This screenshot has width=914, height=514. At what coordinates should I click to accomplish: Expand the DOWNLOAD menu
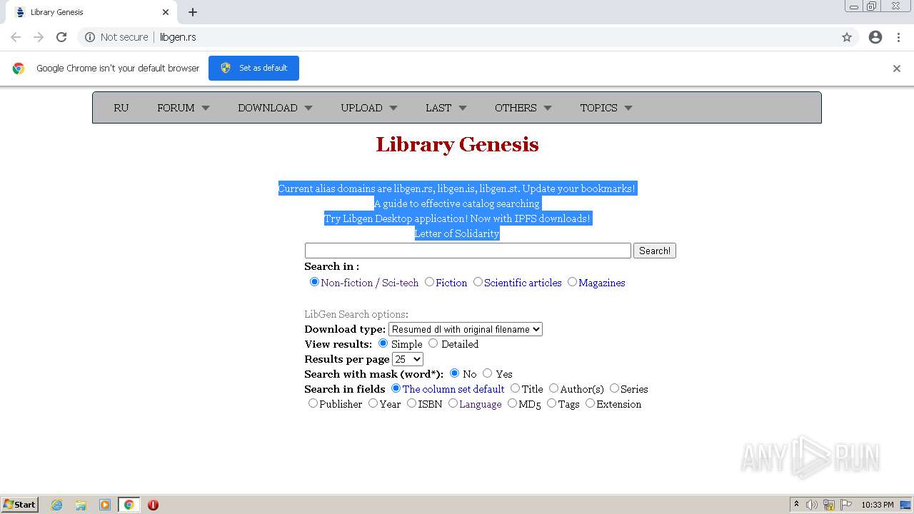tap(275, 108)
